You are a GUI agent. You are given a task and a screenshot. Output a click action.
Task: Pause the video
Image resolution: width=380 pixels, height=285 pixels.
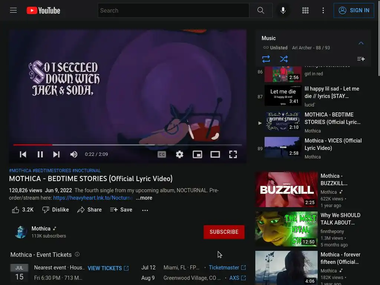pyautogui.click(x=40, y=154)
